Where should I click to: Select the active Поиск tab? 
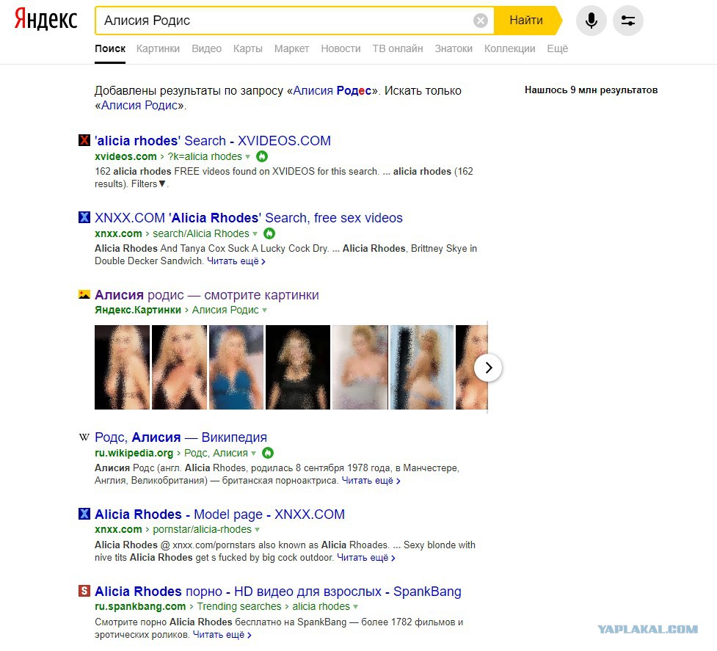point(110,48)
